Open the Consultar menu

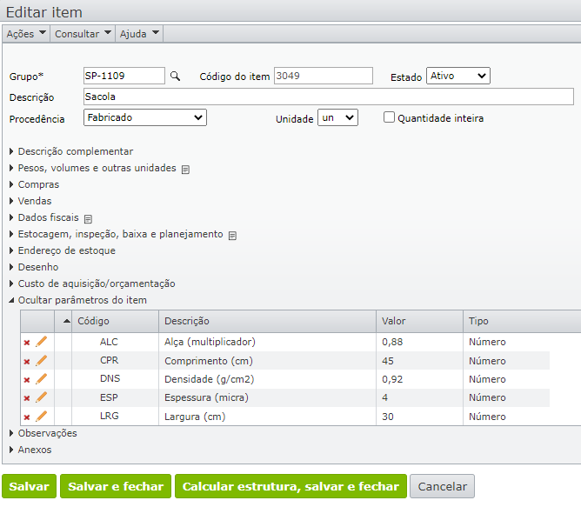click(x=83, y=33)
